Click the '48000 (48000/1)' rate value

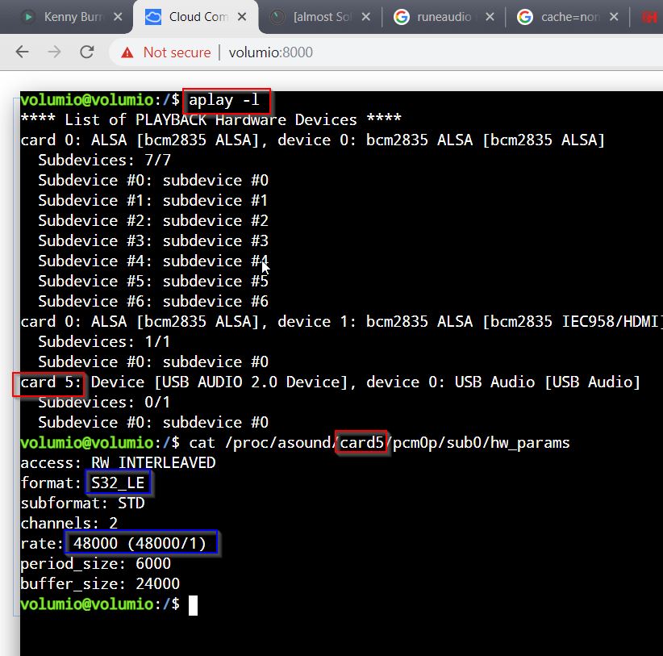point(140,544)
